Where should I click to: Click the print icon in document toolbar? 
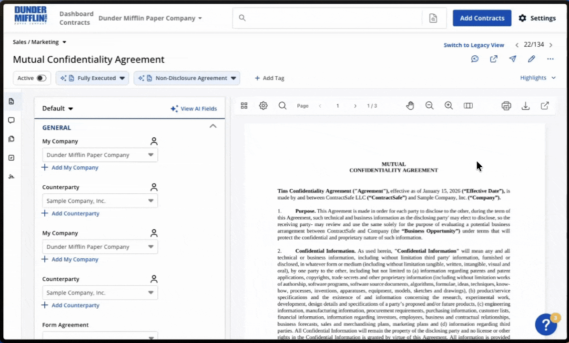point(506,106)
